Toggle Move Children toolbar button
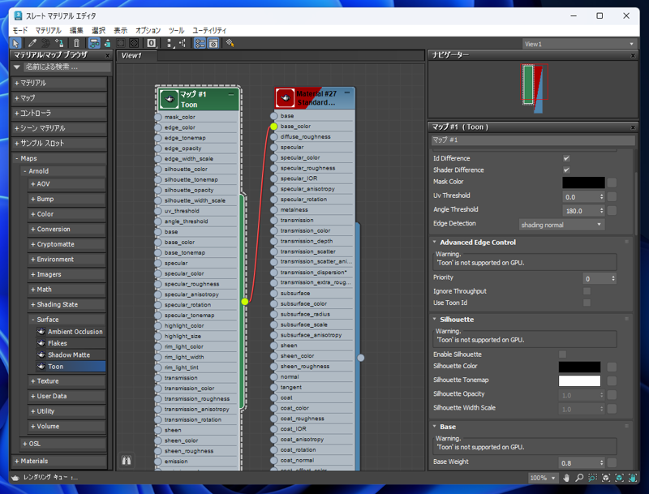Viewport: 649px width, 494px height. (x=94, y=43)
